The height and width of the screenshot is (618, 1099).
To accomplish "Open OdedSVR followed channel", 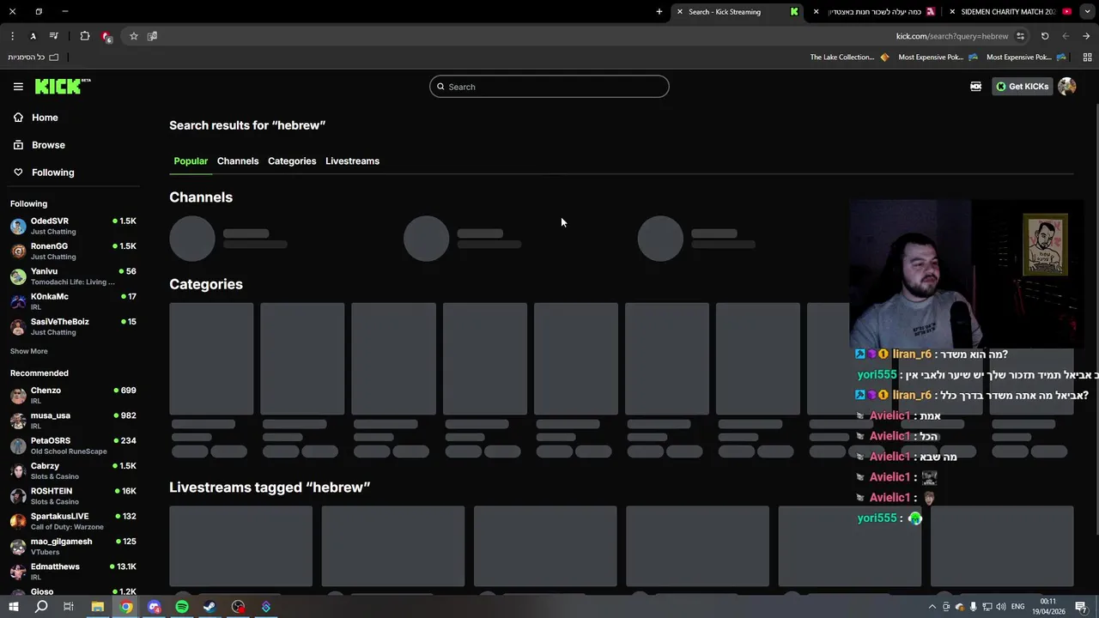I will [73, 226].
